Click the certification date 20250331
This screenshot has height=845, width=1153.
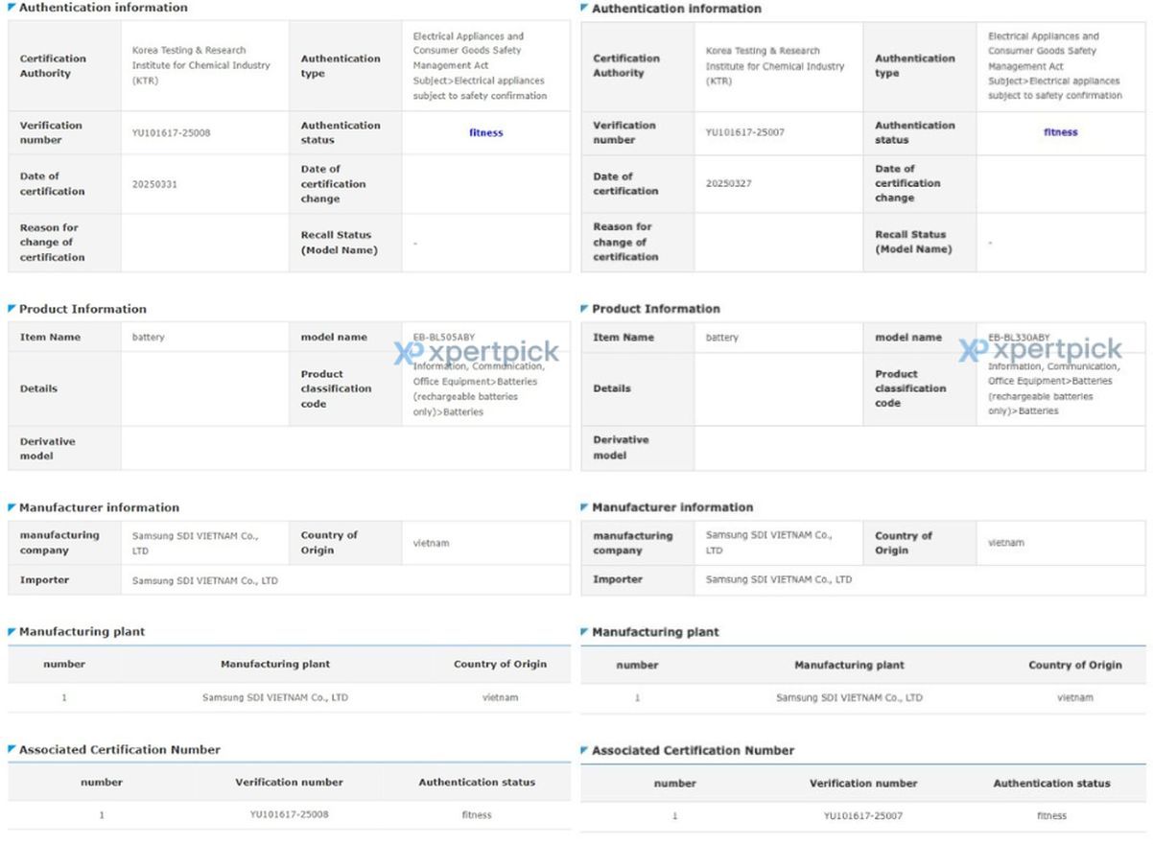click(154, 184)
